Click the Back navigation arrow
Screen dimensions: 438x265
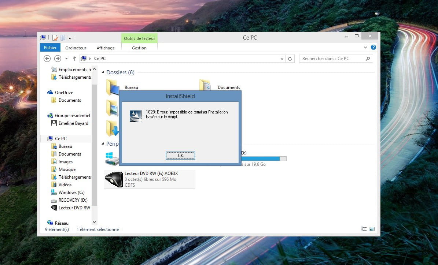click(x=47, y=59)
